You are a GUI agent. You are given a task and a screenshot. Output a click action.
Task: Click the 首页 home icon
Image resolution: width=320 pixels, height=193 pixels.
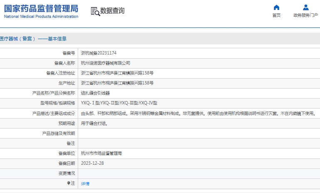[276, 7]
